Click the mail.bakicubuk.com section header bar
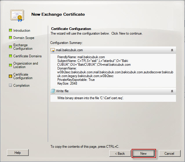 [113, 50]
